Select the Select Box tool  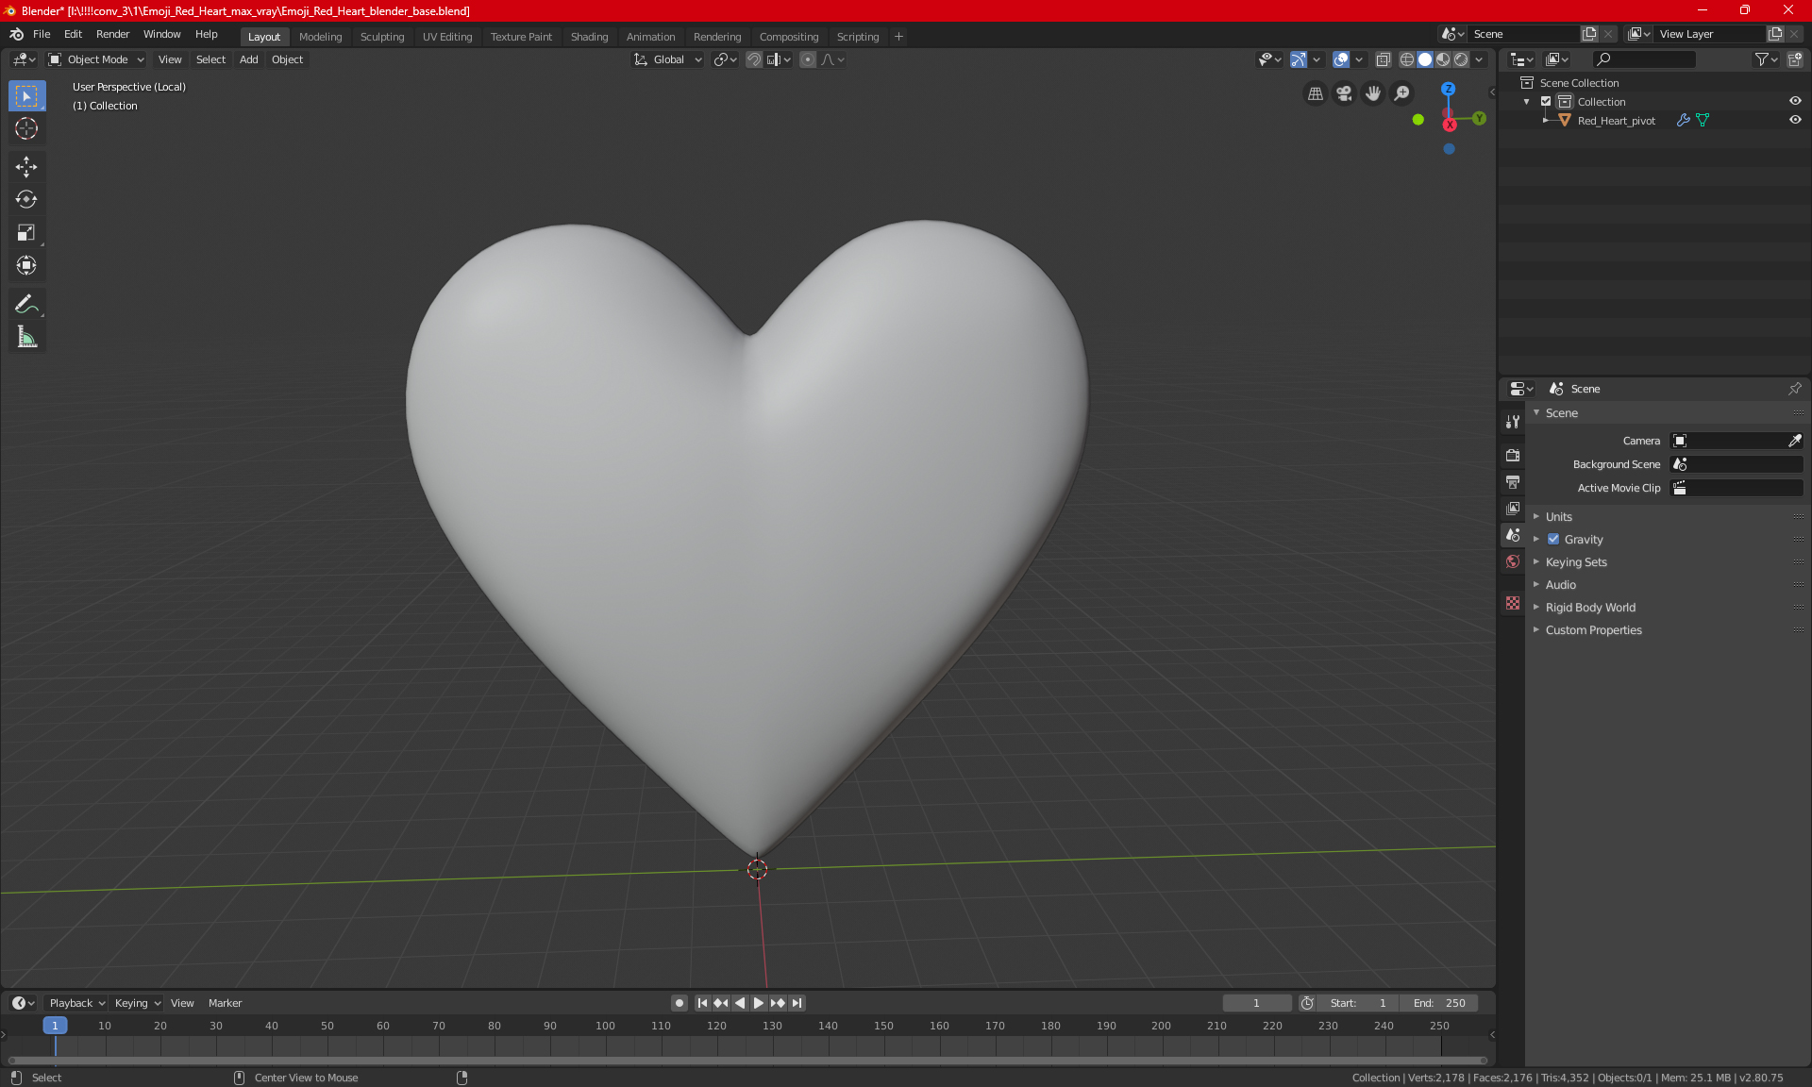(x=26, y=96)
